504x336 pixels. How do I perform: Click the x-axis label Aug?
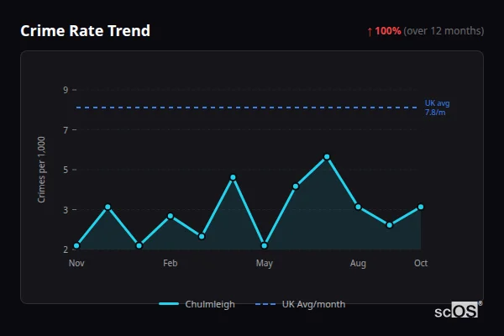point(358,263)
